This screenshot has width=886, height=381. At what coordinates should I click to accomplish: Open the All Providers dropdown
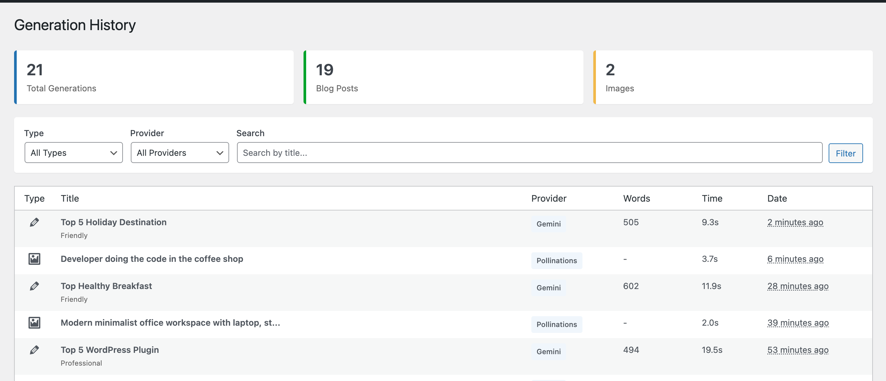coord(180,153)
